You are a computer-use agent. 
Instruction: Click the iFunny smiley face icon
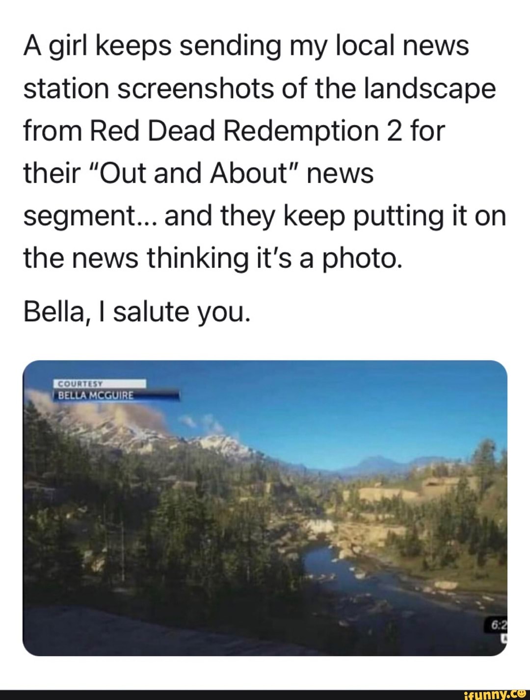coord(520,694)
